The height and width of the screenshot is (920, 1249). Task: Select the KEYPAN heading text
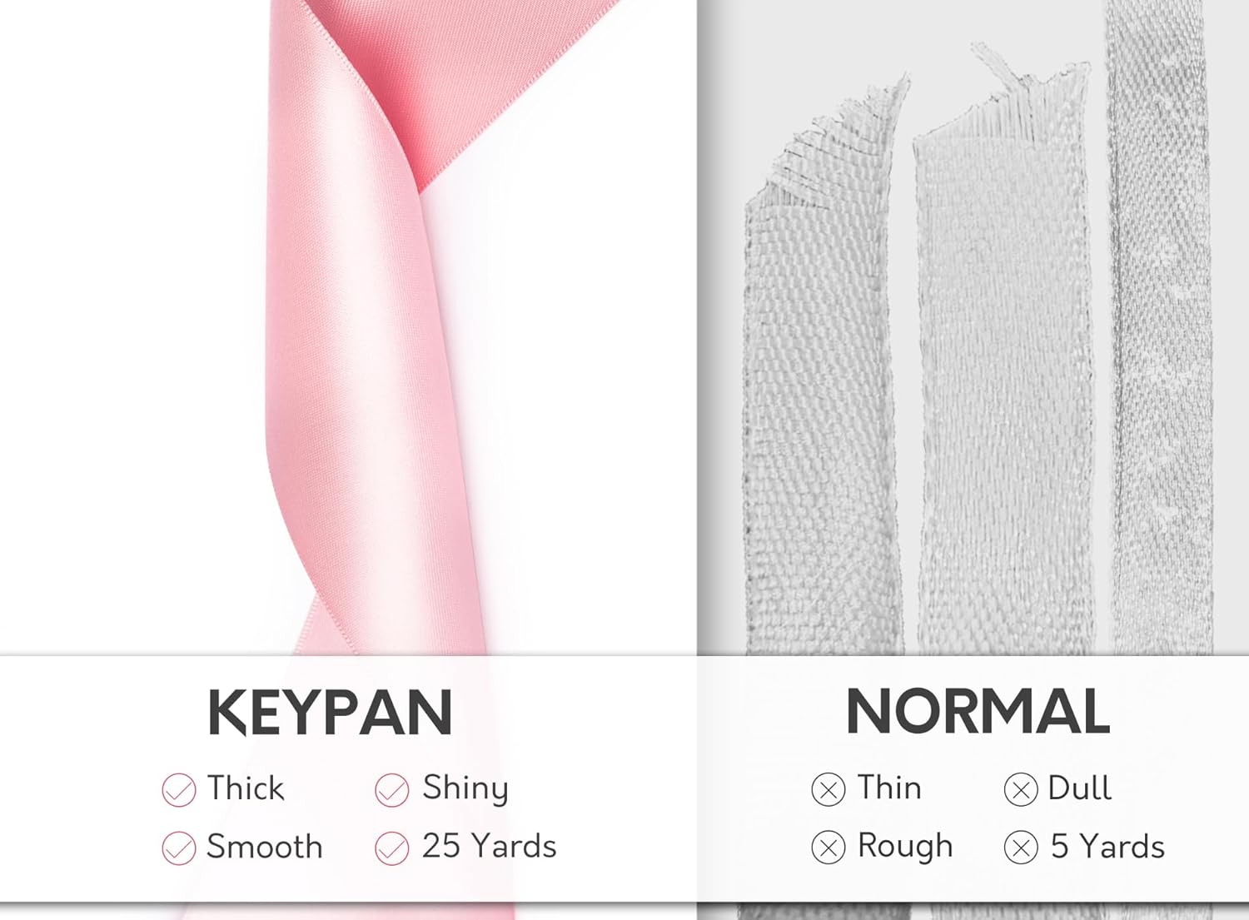(x=330, y=713)
